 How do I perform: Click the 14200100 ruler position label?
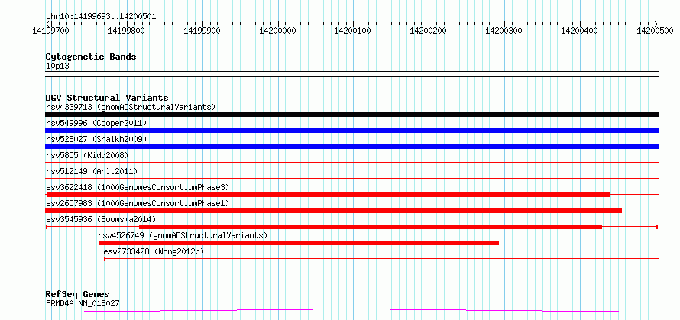(x=352, y=31)
